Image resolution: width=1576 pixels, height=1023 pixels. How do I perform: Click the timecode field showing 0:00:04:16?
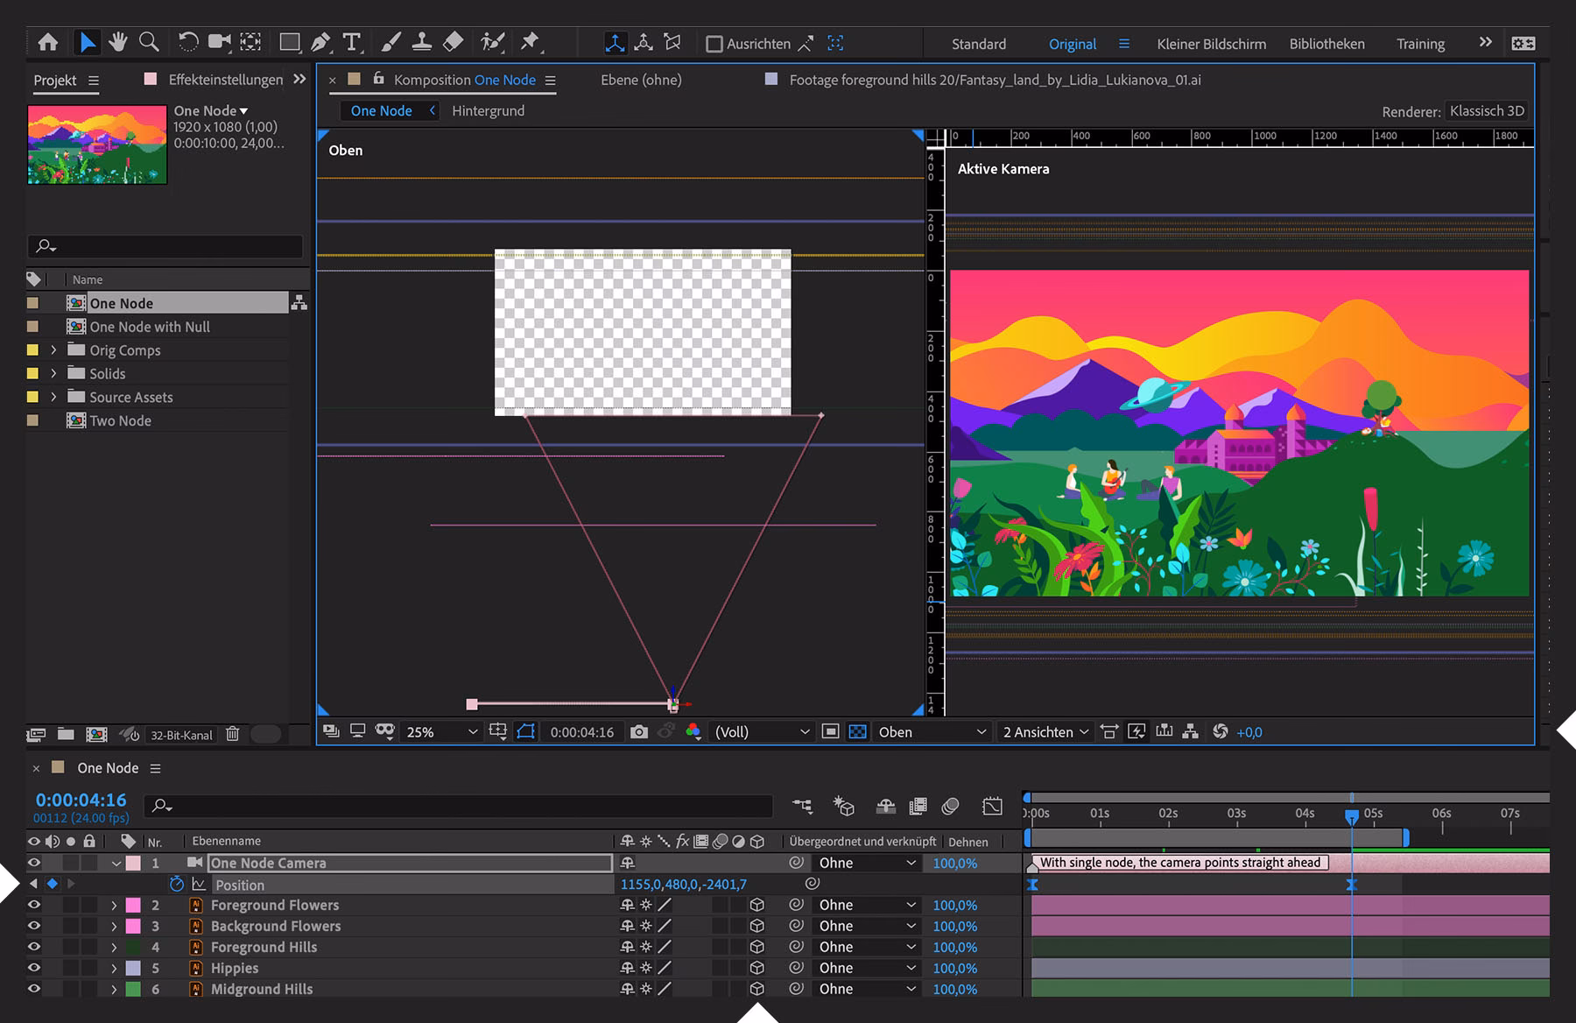click(x=80, y=800)
